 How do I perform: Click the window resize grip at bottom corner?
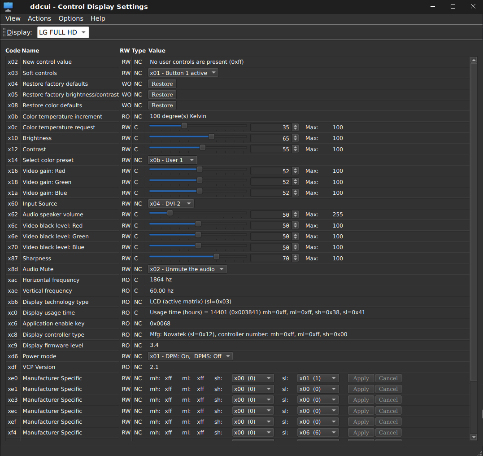(480, 453)
